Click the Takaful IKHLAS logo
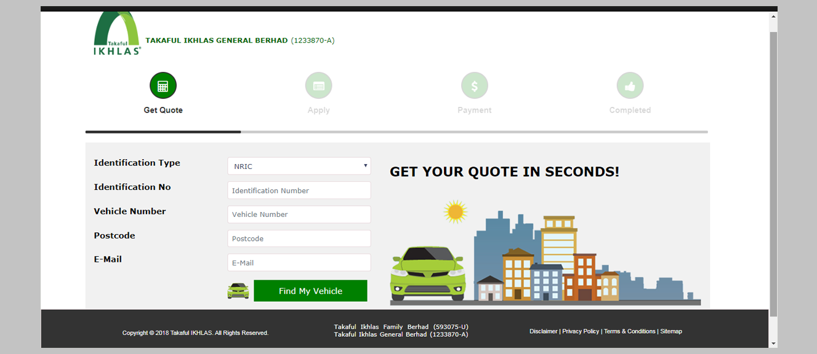This screenshot has width=817, height=354. click(x=117, y=34)
